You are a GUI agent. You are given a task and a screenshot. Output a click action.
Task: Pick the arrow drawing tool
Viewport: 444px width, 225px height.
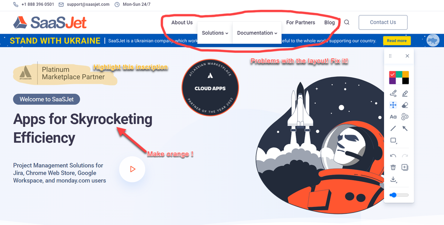tap(405, 129)
